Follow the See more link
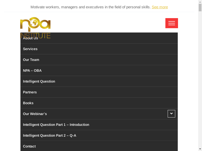 [160, 7]
